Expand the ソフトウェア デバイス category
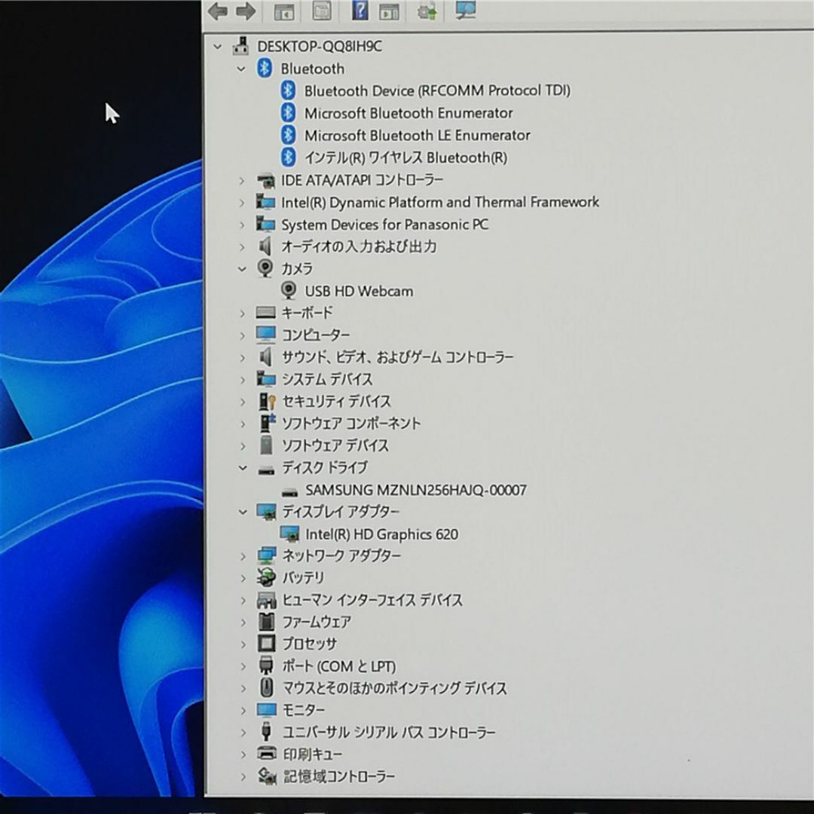 tap(242, 446)
